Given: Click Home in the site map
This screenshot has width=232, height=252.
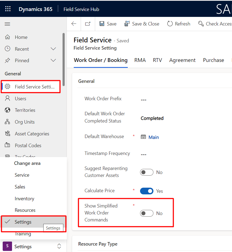Looking at the screenshot, I should (21, 37).
